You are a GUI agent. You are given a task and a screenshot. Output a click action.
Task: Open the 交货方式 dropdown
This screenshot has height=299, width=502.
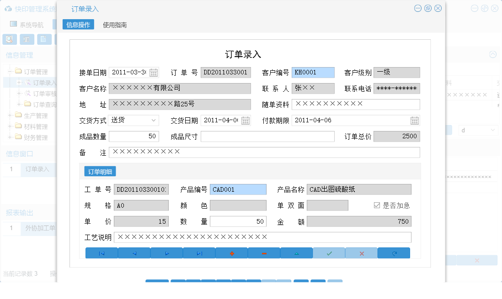pos(154,120)
